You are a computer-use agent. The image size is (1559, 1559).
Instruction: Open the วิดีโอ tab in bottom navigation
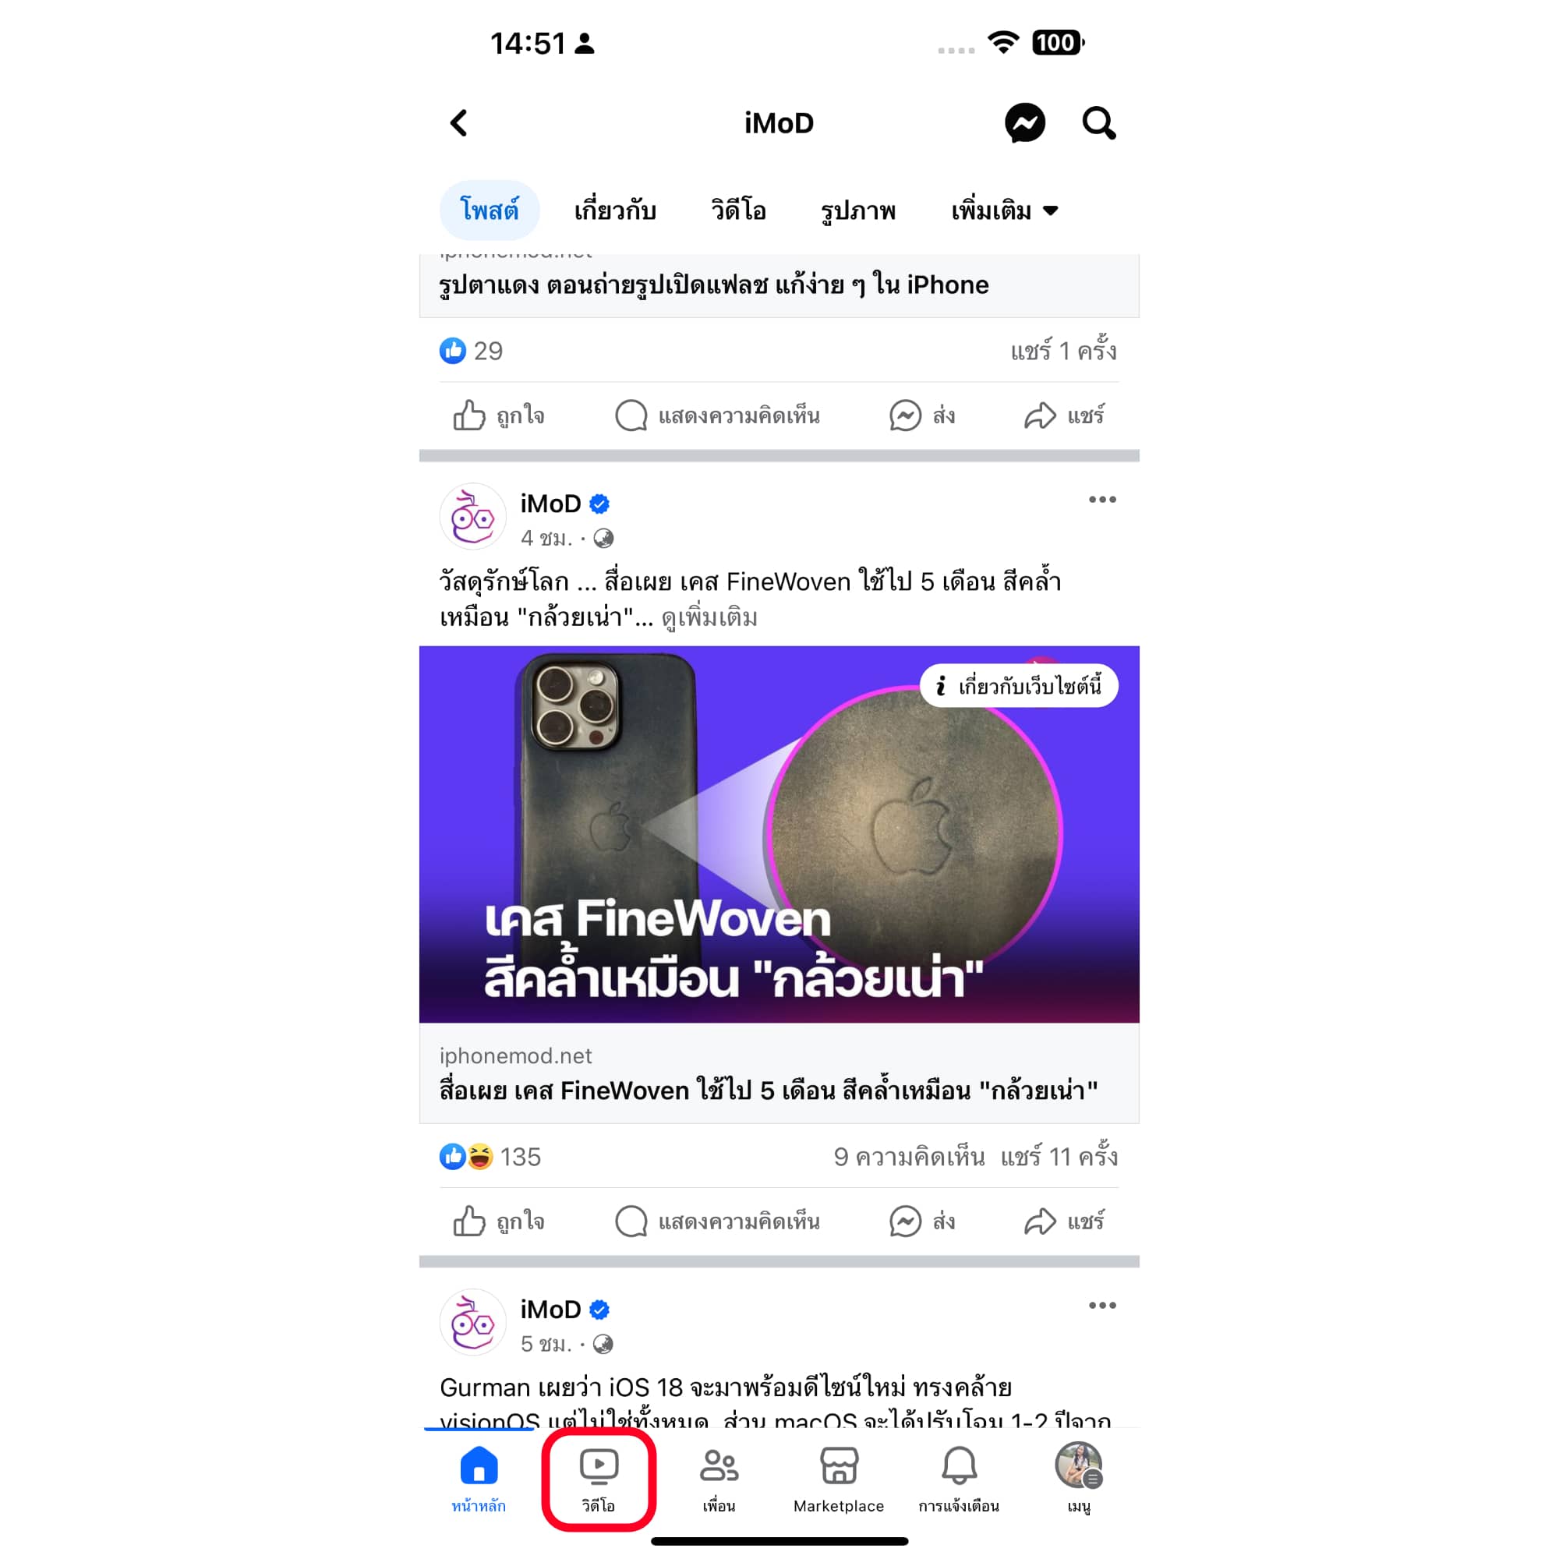(x=598, y=1481)
